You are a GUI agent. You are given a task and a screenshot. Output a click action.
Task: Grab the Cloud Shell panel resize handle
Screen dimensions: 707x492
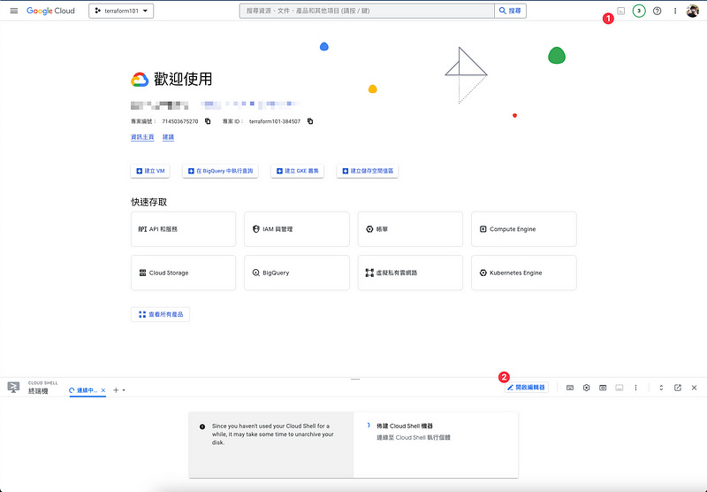355,379
